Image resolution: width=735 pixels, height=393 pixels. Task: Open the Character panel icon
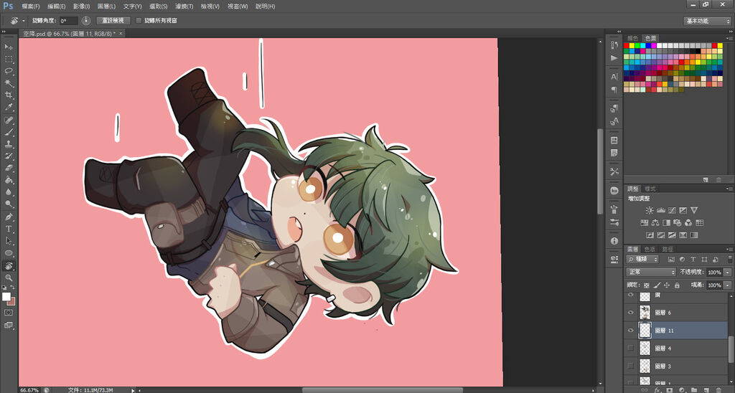(x=614, y=76)
